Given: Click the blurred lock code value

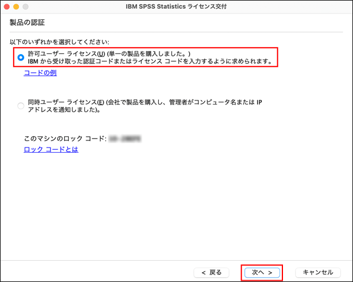Looking at the screenshot, I should pos(125,139).
